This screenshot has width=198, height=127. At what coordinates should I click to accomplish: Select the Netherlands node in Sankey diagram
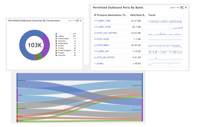[x=17, y=80]
